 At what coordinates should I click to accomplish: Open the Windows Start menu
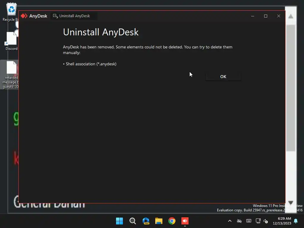click(x=119, y=221)
